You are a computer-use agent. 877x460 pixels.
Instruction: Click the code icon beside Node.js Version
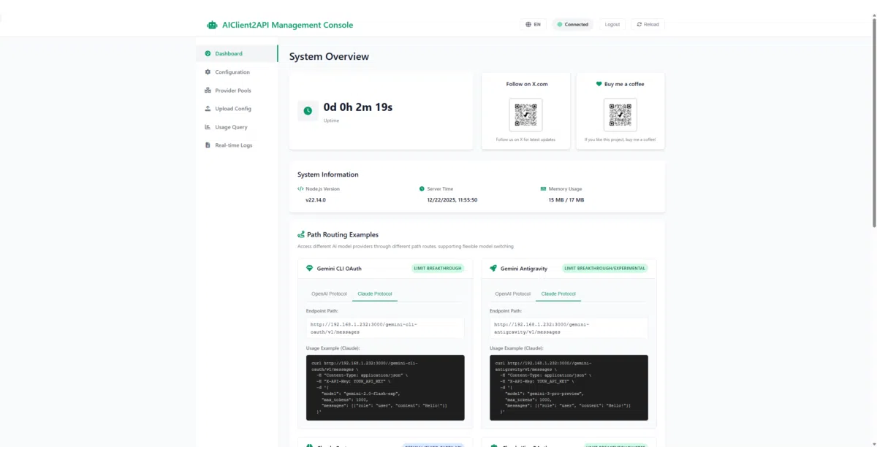click(x=300, y=189)
